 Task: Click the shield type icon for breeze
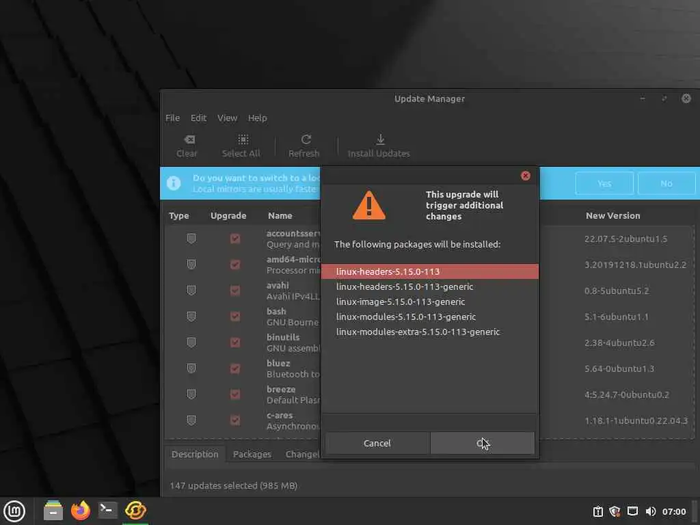point(191,394)
